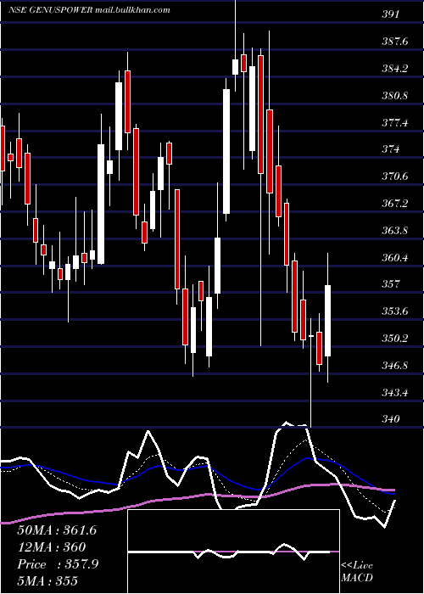
Task: Select the 374 price axis label
Action: [x=391, y=149]
